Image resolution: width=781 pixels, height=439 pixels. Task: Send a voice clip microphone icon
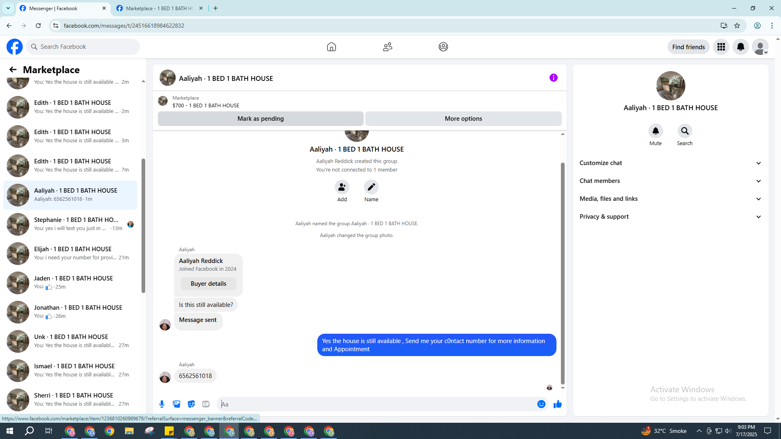(x=162, y=404)
